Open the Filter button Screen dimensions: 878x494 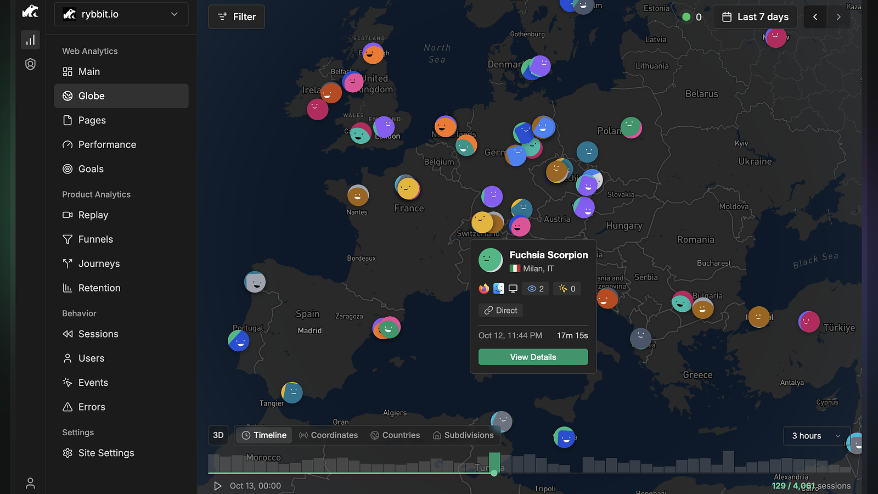[237, 17]
